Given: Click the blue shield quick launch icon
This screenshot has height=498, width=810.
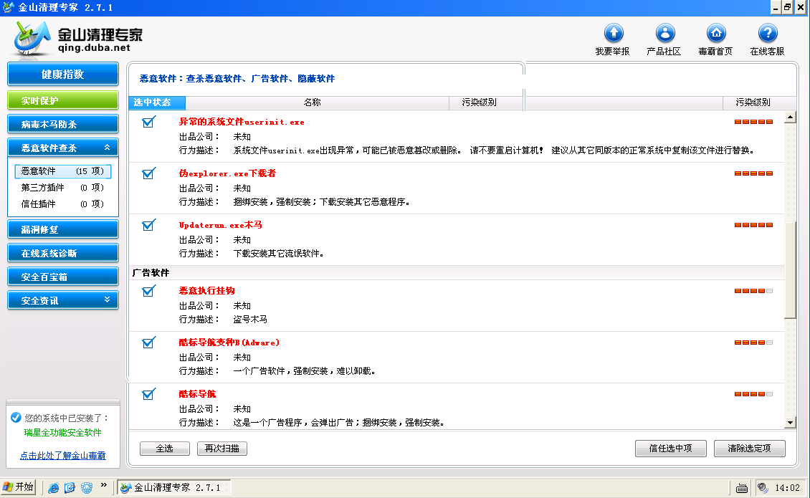Looking at the screenshot, I should pos(86,488).
